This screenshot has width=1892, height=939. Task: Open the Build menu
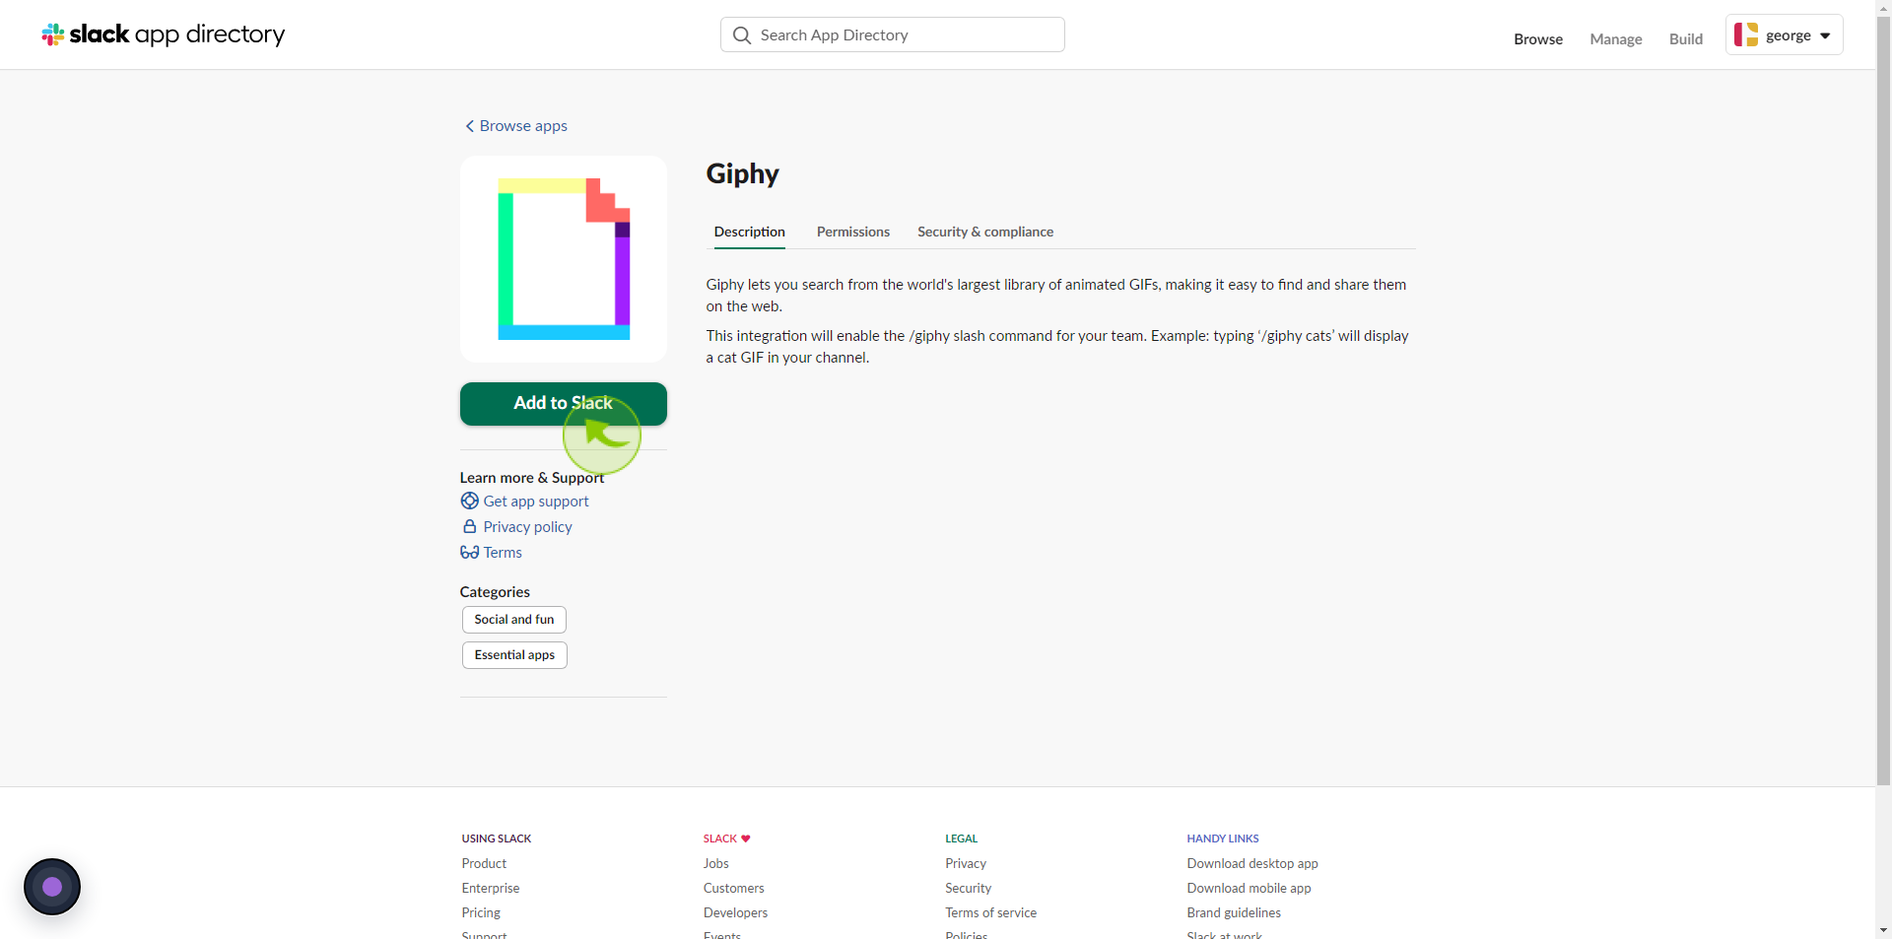pyautogui.click(x=1686, y=38)
